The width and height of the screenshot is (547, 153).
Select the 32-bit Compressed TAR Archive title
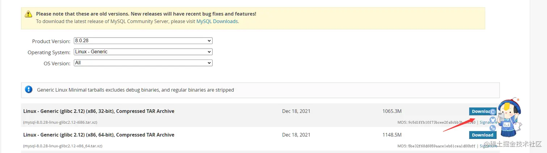tap(99, 111)
